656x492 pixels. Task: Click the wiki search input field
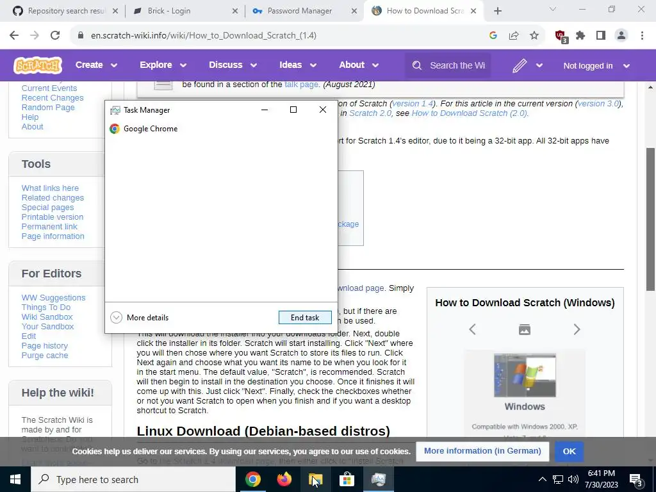[457, 66]
